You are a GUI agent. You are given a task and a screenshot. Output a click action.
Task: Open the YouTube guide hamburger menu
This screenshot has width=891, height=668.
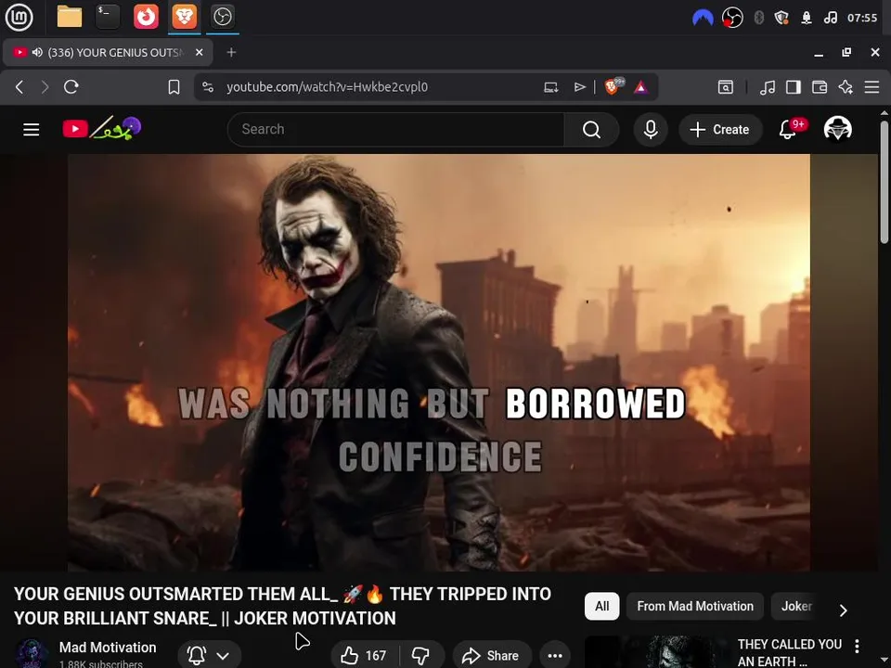coord(32,130)
